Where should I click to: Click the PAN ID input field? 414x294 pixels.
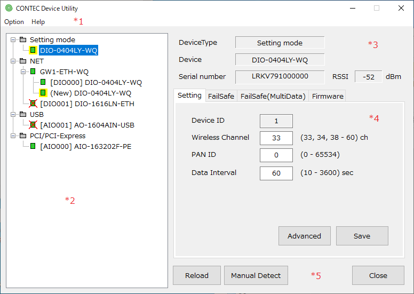pyautogui.click(x=276, y=155)
